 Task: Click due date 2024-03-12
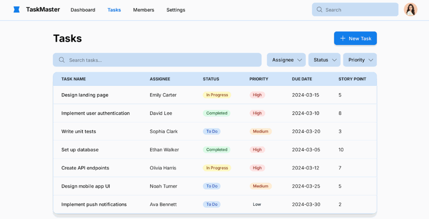[305, 168]
